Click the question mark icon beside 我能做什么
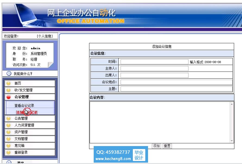Screen dimensions: 242x164 pyautogui.click(x=9, y=74)
